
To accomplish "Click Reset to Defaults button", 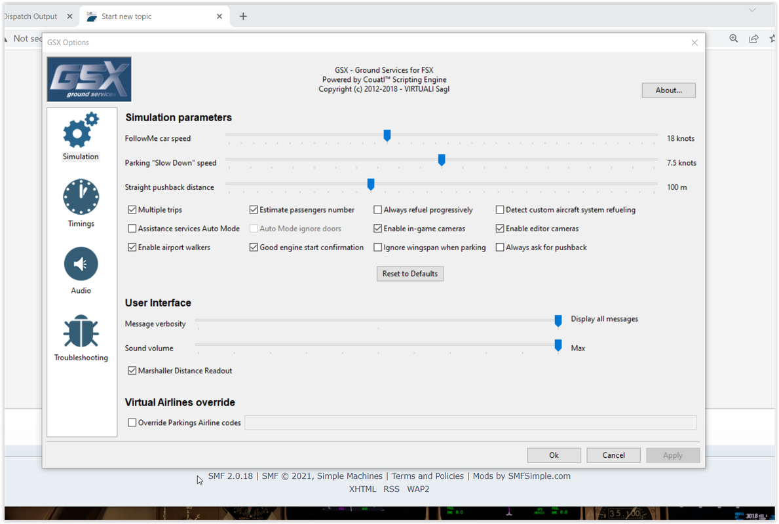I will (x=410, y=274).
